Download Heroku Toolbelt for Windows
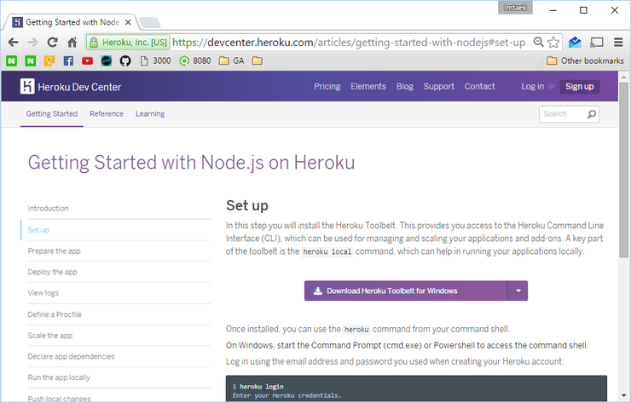Screen dimensions: 631x403 point(406,291)
